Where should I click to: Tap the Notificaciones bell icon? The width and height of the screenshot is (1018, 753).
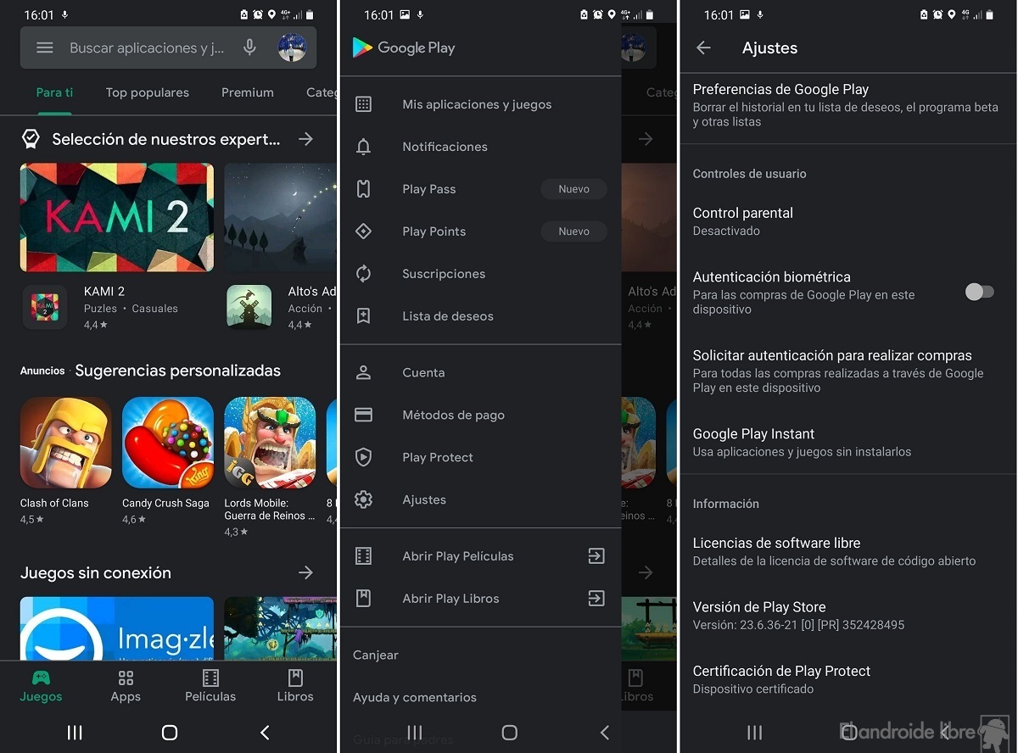coord(363,147)
